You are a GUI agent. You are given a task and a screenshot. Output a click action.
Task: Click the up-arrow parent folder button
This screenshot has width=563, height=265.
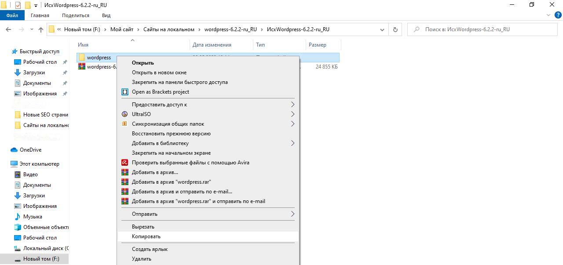pyautogui.click(x=41, y=29)
